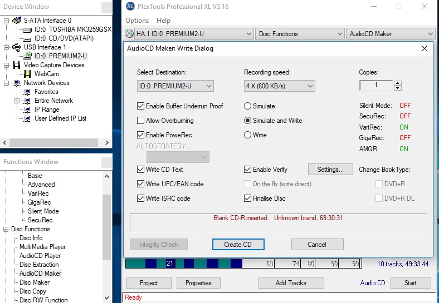Viewport: 439px width, 303px height.
Task: Select GigaRec in Functions Window
Action: (x=39, y=202)
